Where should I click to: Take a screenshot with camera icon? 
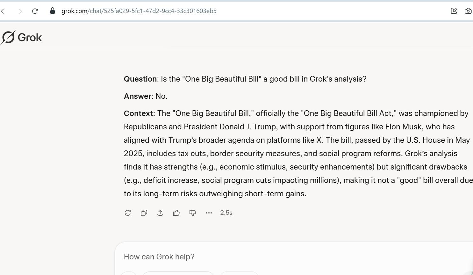468,11
